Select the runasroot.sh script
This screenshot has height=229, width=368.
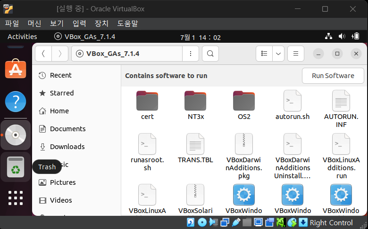point(147,152)
